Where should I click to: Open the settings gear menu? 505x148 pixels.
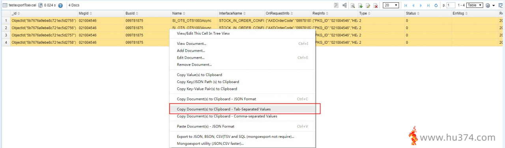tap(488, 6)
